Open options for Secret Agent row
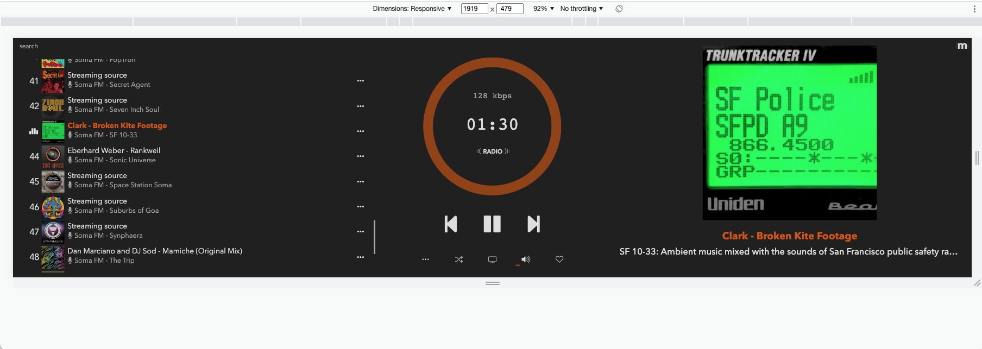 tap(361, 81)
